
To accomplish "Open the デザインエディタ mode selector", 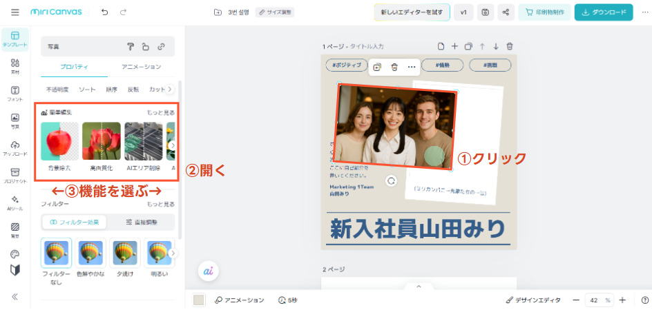I will click(533, 300).
